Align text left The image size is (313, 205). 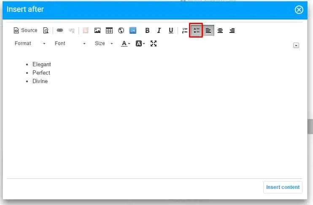(x=208, y=30)
